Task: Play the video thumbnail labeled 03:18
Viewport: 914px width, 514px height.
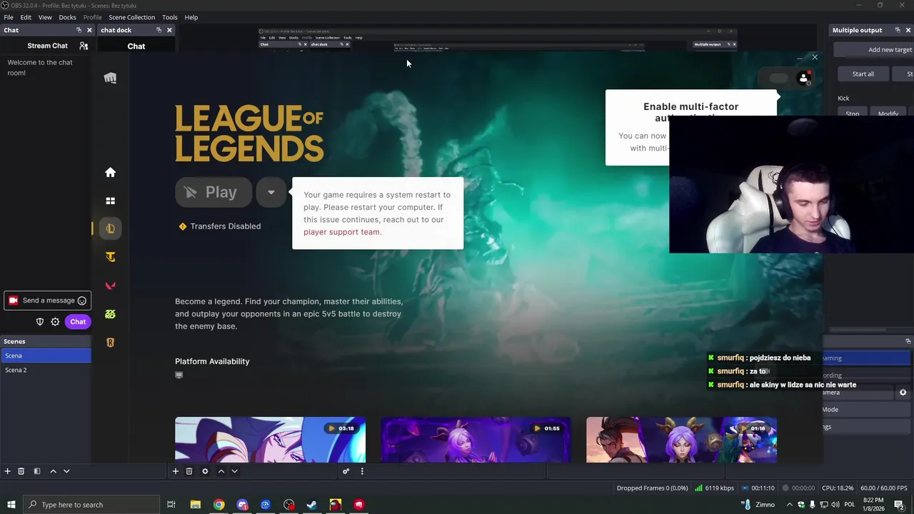Action: point(270,440)
